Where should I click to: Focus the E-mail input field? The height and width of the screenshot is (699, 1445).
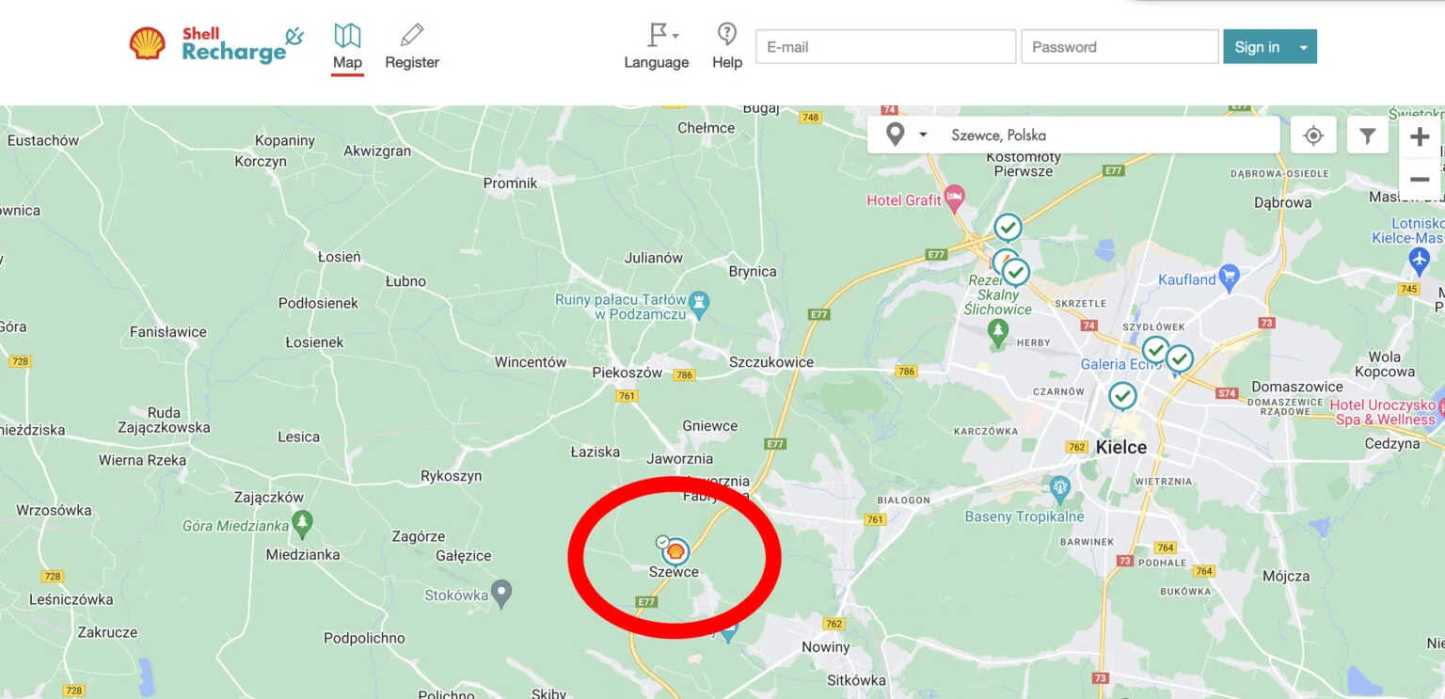coord(885,47)
